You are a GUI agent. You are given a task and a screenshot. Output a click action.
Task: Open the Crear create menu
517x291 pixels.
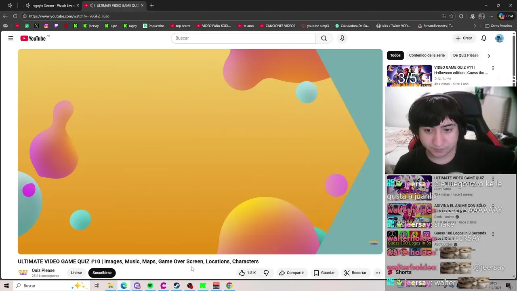tap(464, 38)
